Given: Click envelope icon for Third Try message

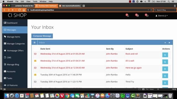Looking at the screenshot, I should tap(35, 82).
